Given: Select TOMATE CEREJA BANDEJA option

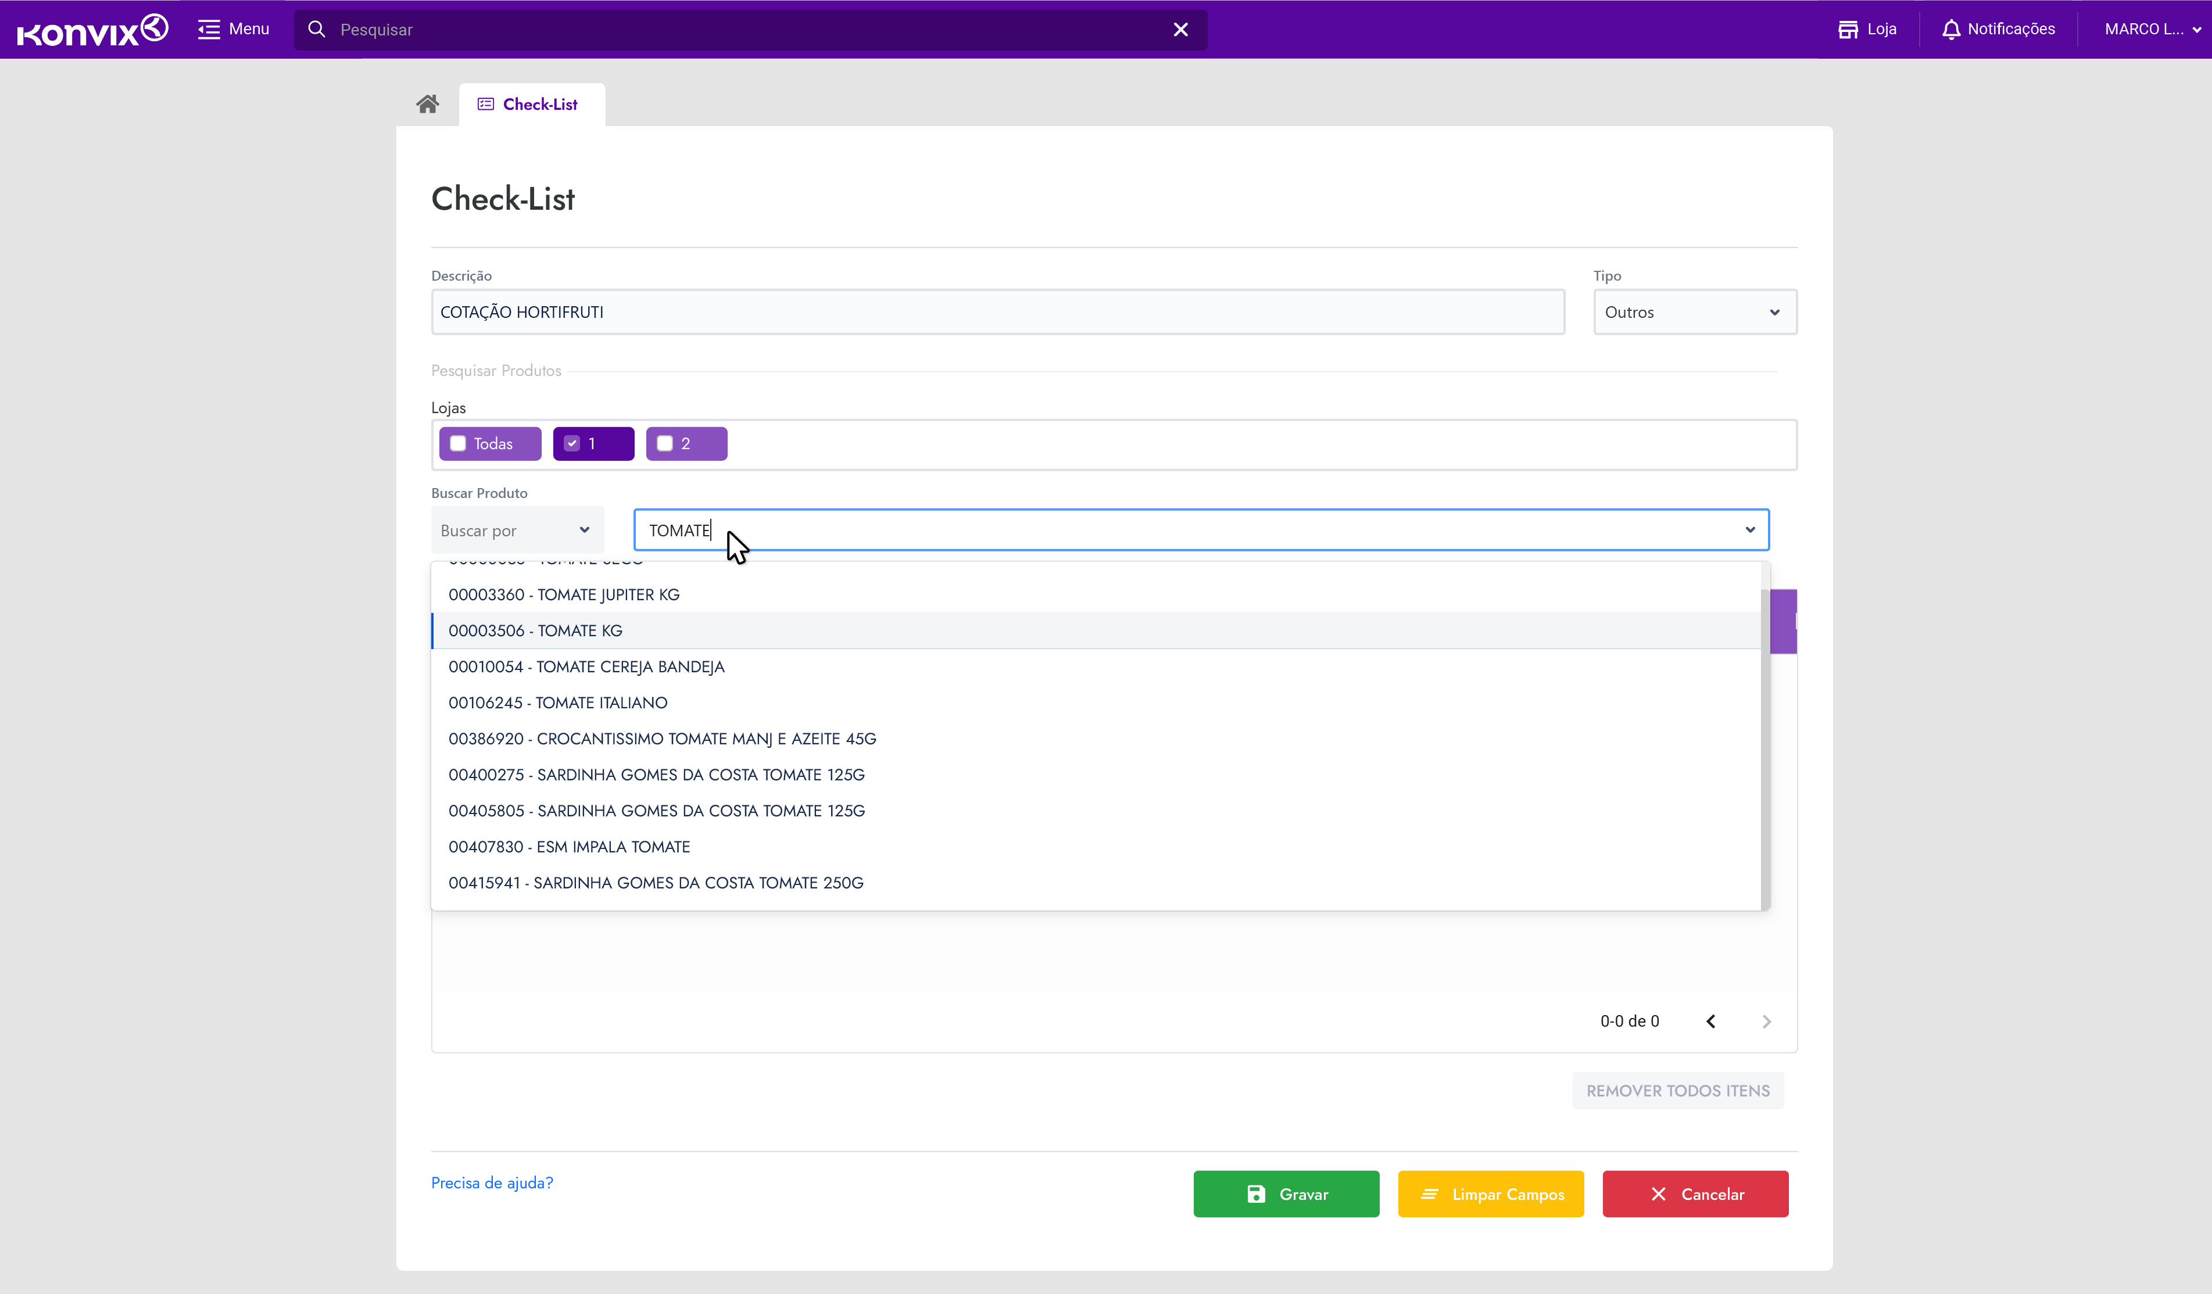Looking at the screenshot, I should 586,666.
